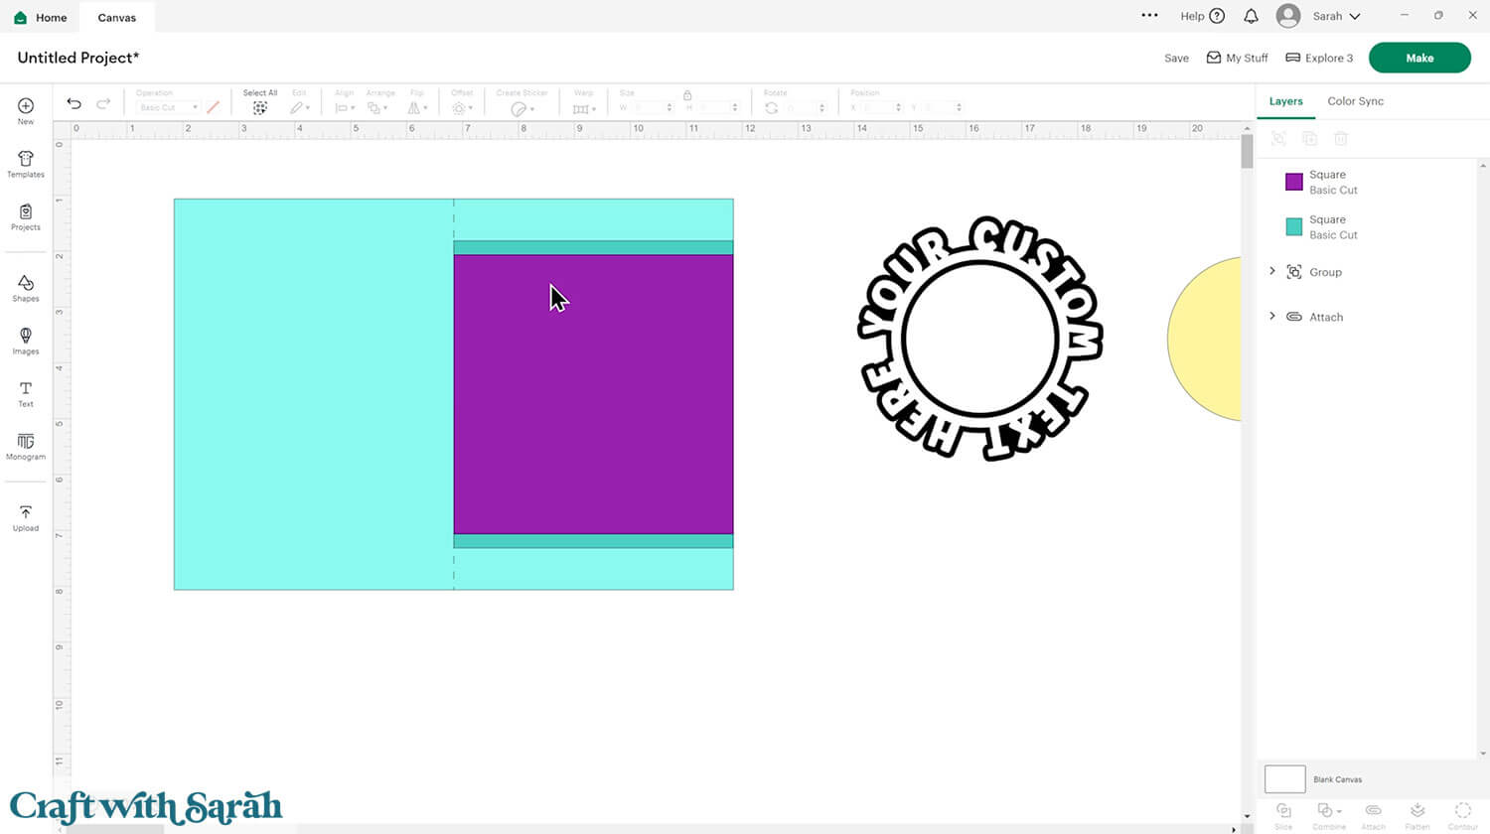Open the Warp dropdown
The width and height of the screenshot is (1490, 834).
coord(584,108)
